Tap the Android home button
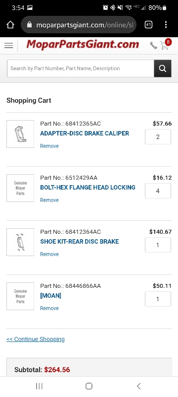The image size is (178, 397). [x=89, y=386]
